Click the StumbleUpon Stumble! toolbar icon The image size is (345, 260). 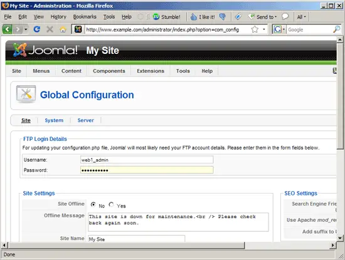coord(156,17)
